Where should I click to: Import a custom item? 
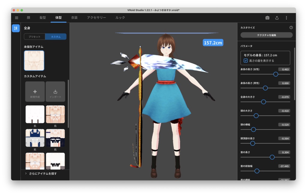[x=55, y=92]
